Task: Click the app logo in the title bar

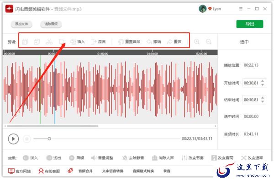Action: click(9, 9)
